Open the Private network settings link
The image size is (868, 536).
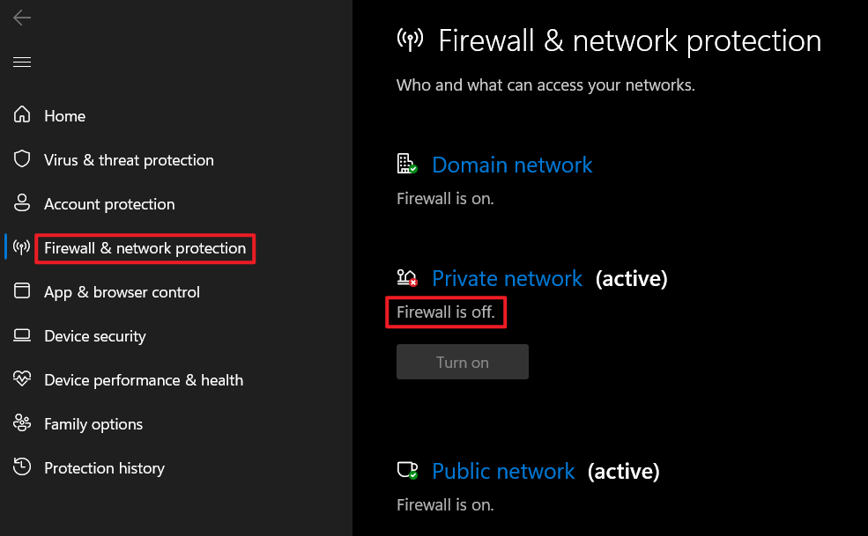pyautogui.click(x=507, y=279)
